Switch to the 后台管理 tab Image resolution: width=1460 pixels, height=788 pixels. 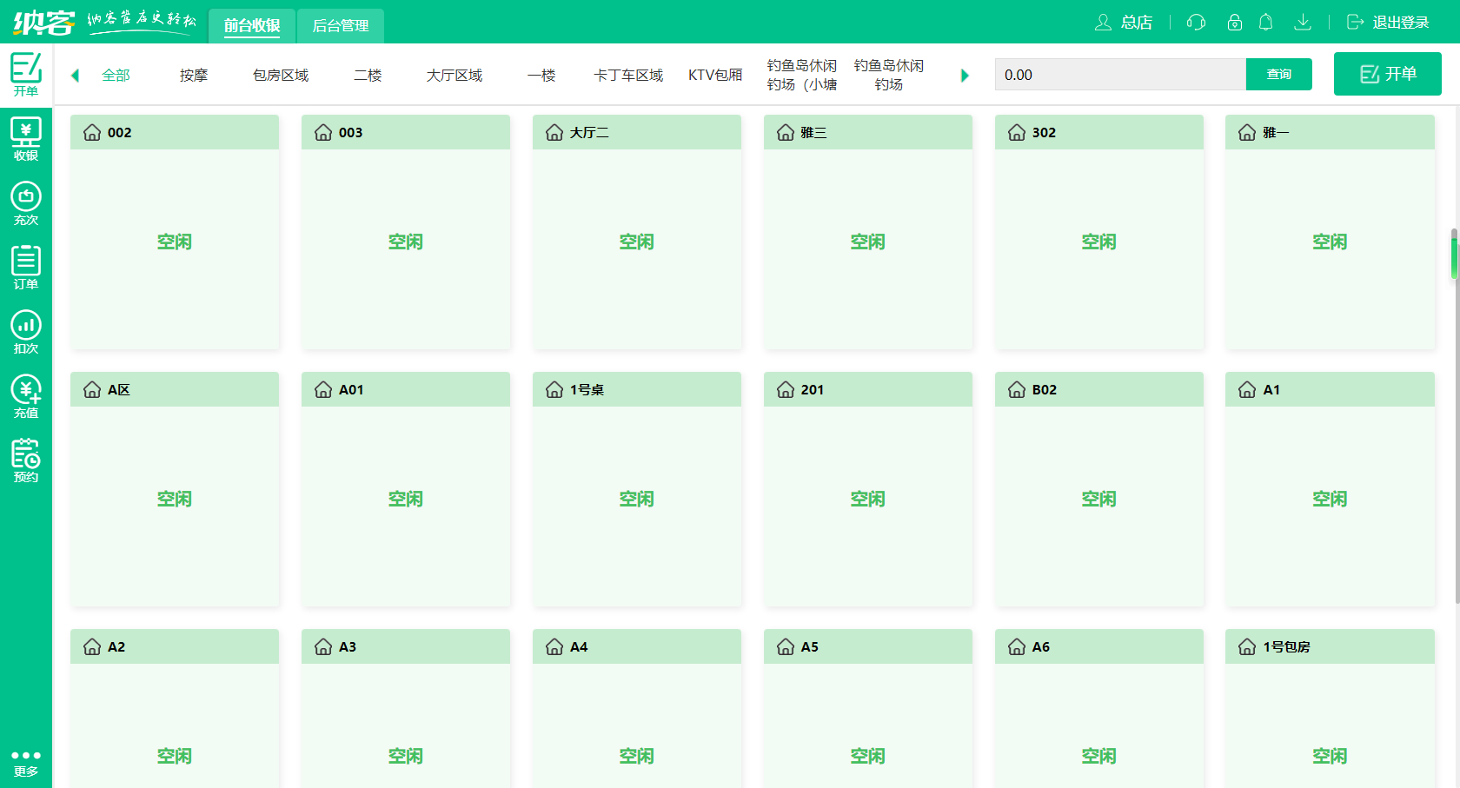tap(340, 26)
